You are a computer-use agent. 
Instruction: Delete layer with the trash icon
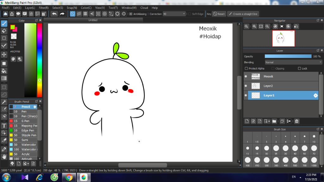[x=297, y=121]
